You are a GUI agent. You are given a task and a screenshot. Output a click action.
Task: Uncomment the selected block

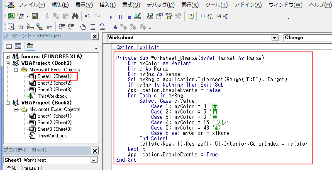pyautogui.click(x=102, y=27)
